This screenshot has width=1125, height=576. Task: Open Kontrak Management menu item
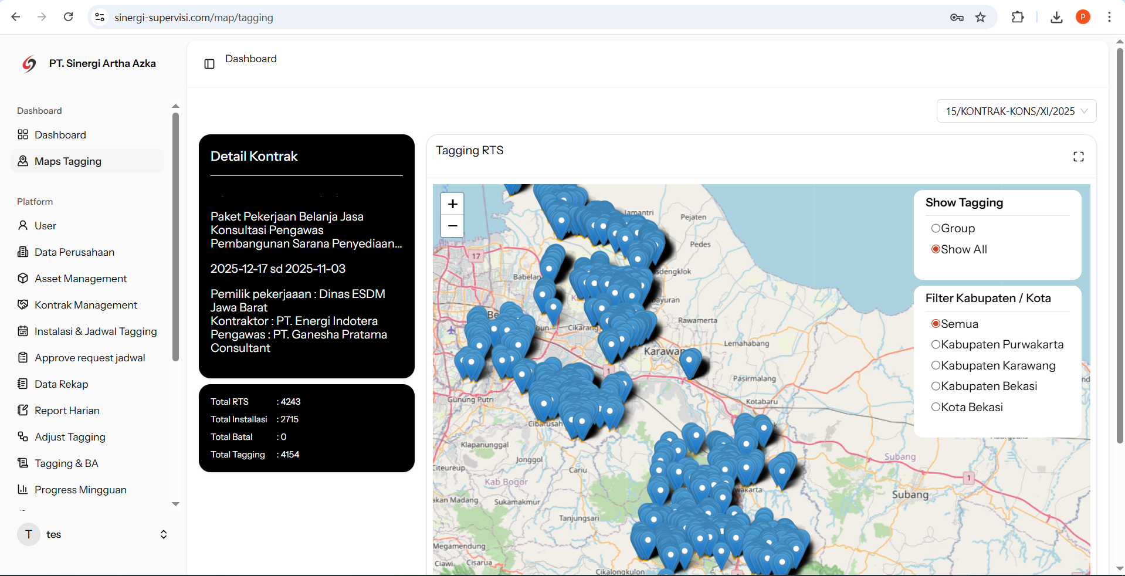(x=86, y=305)
